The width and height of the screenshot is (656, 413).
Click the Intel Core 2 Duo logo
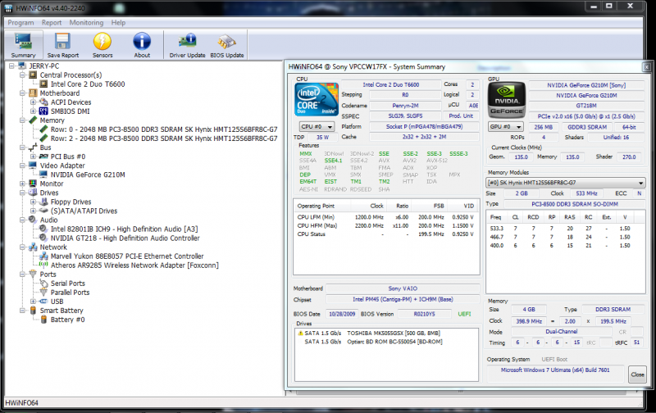[x=317, y=99]
